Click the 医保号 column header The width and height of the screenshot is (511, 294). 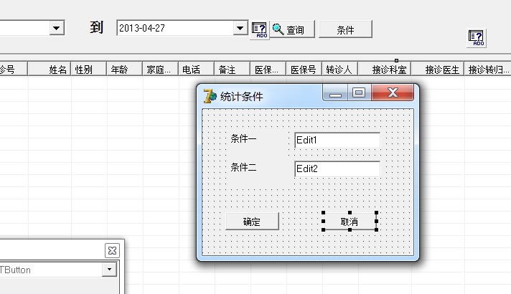[x=304, y=70]
